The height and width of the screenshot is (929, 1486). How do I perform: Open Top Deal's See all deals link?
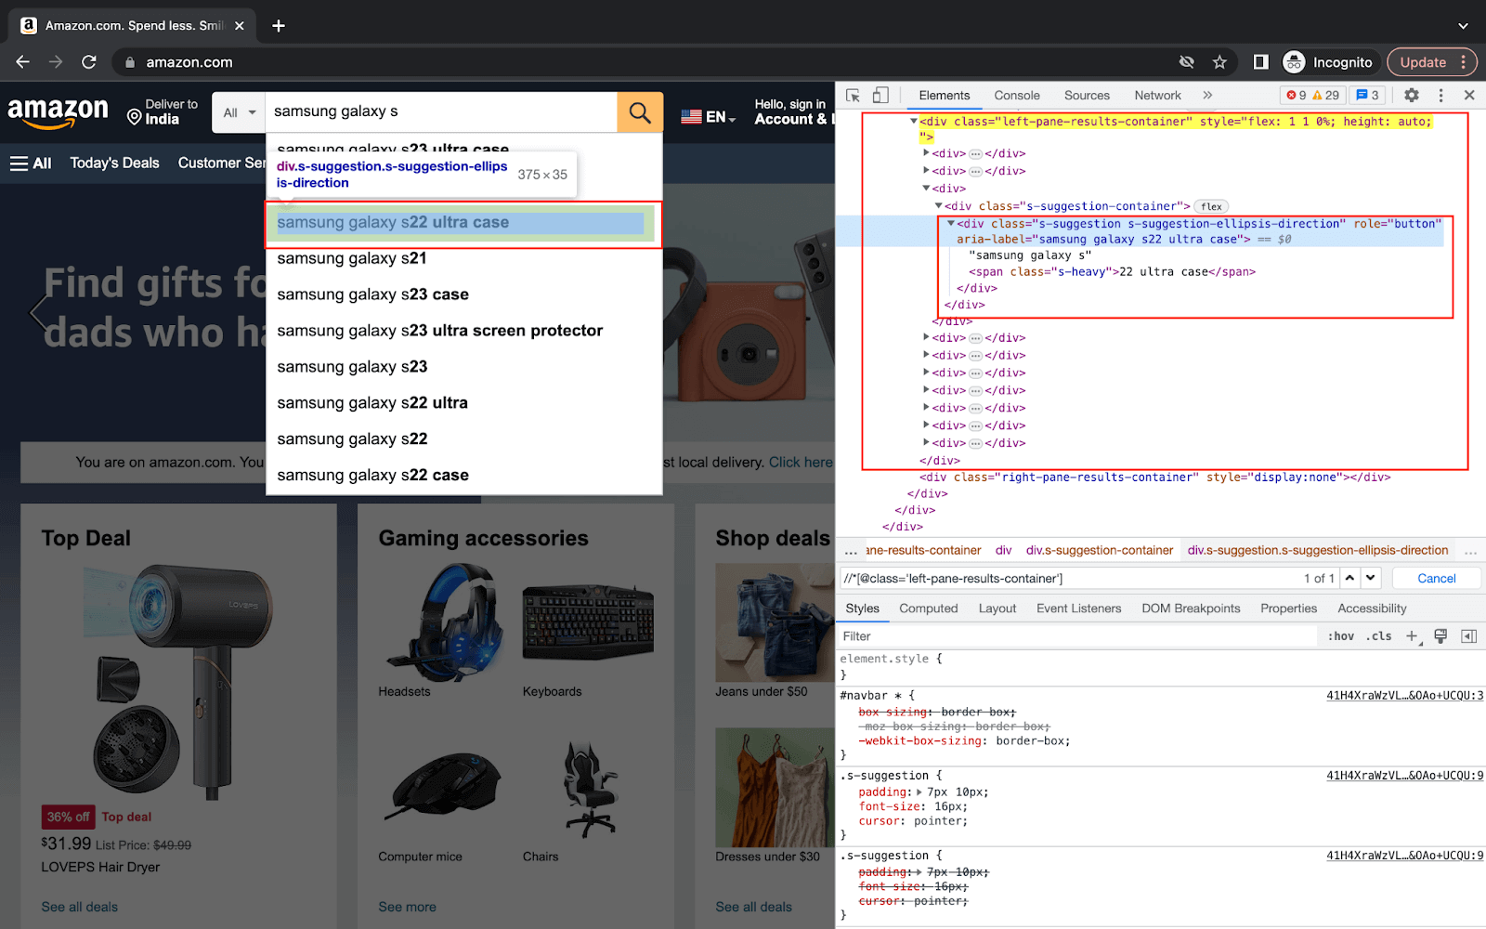79,906
